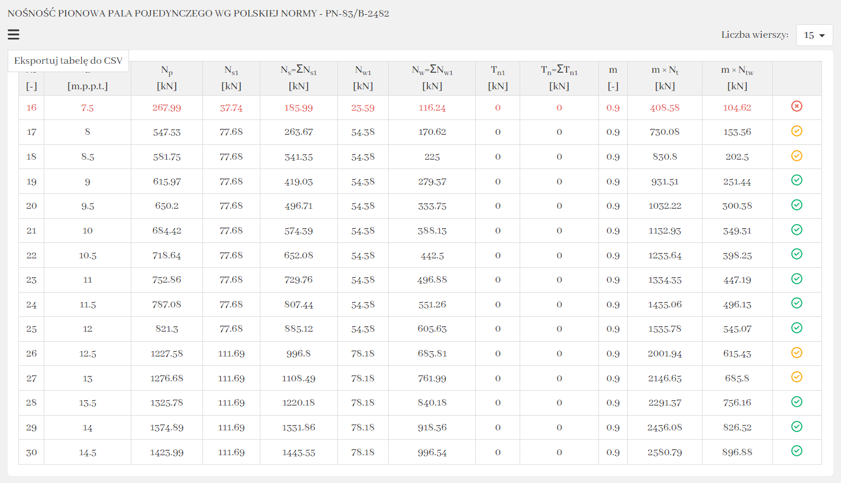Click green check icon in row 22
The image size is (841, 483).
(797, 254)
